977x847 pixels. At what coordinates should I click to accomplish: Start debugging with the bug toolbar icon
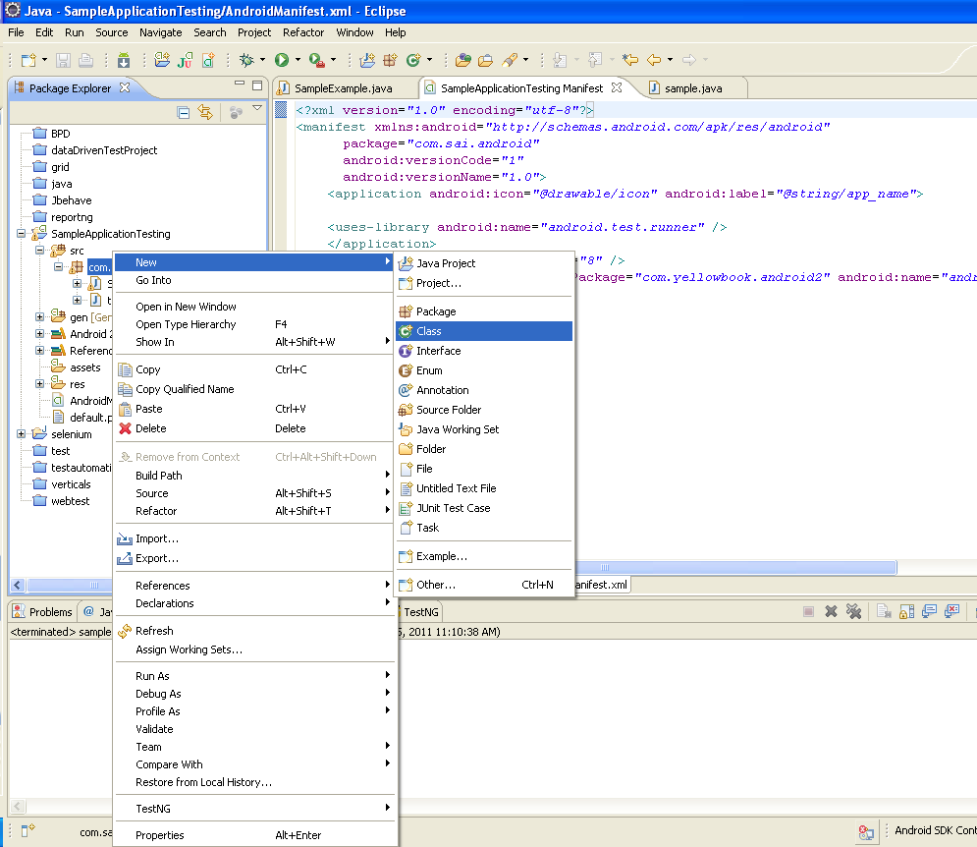(244, 61)
